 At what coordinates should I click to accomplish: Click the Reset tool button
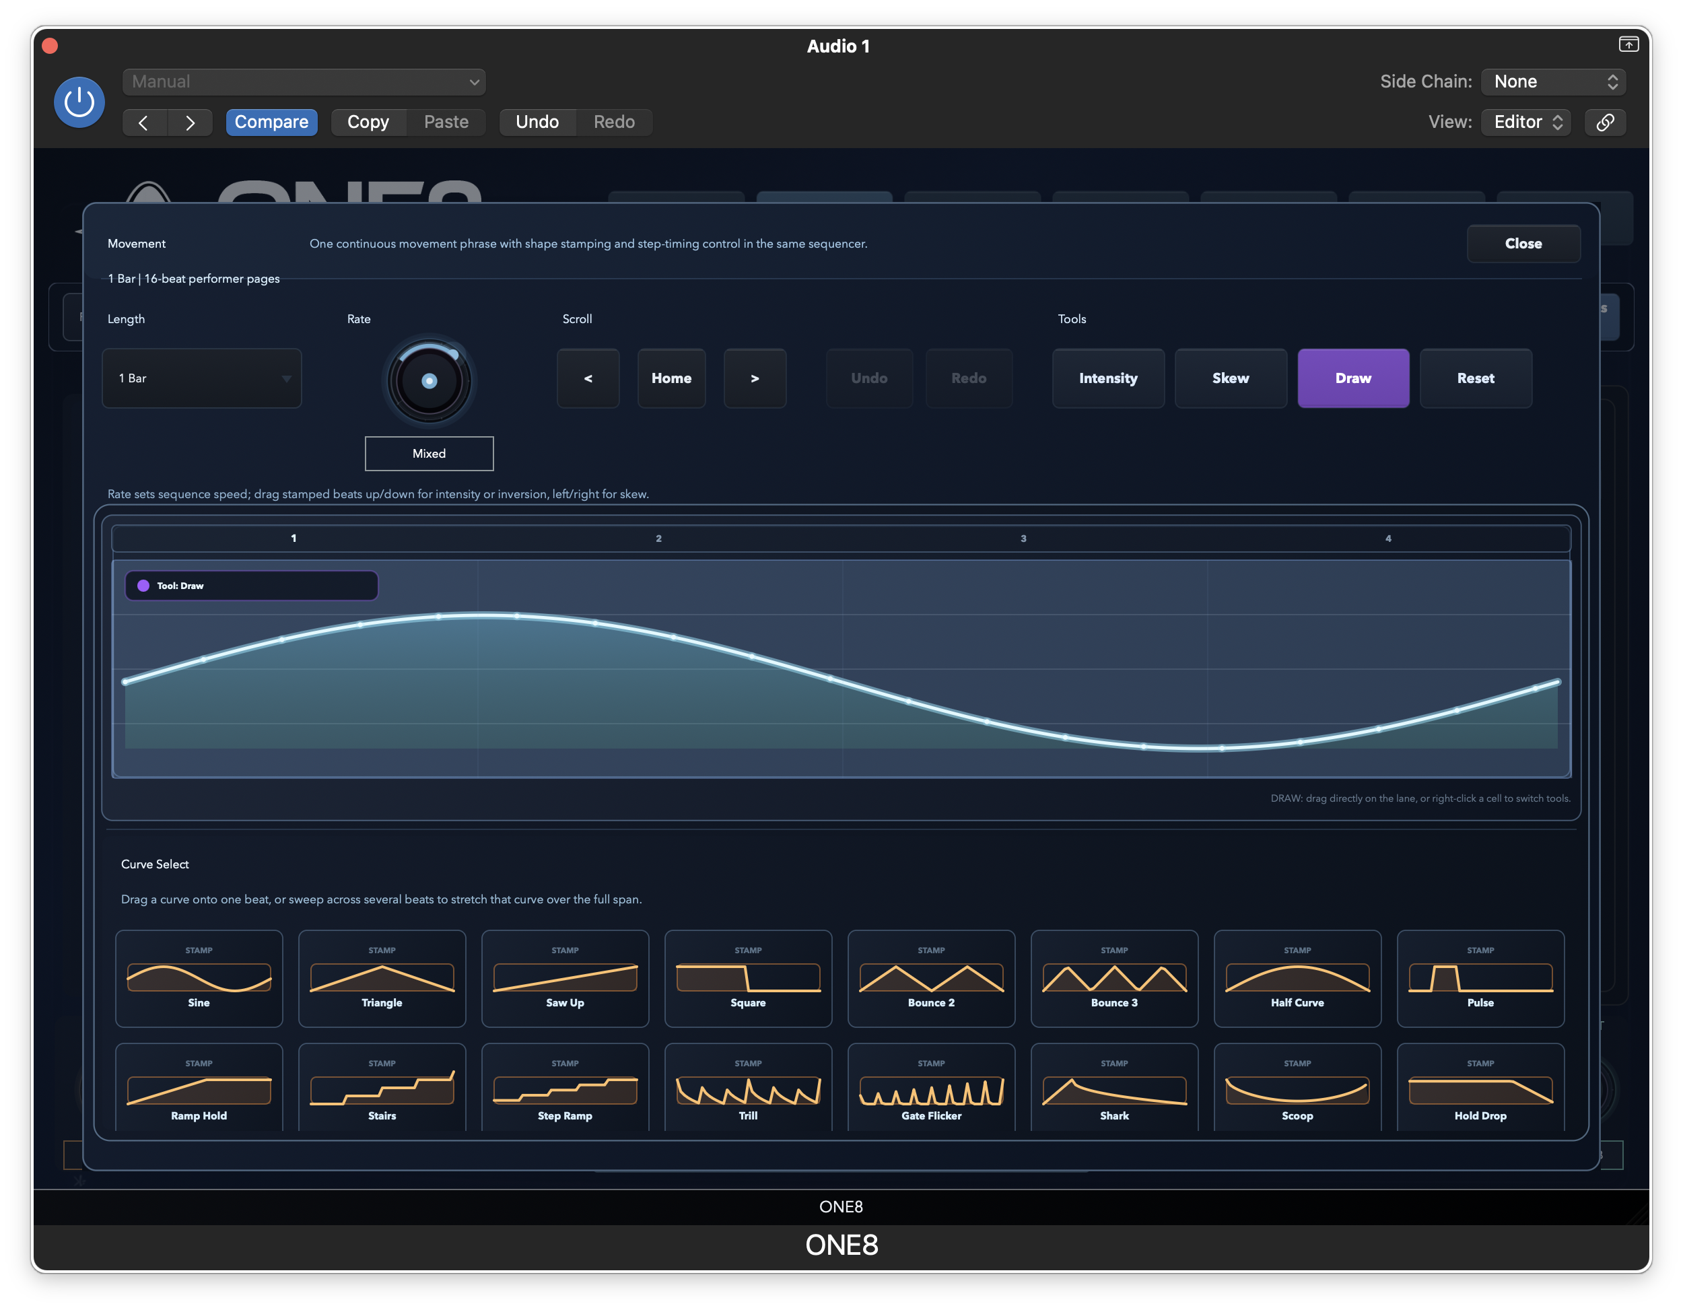coord(1476,378)
